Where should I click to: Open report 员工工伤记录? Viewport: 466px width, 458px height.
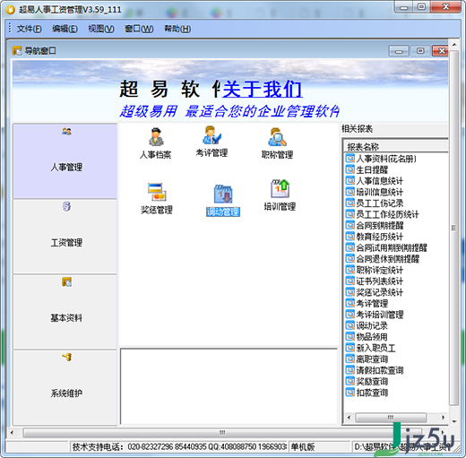pos(379,203)
